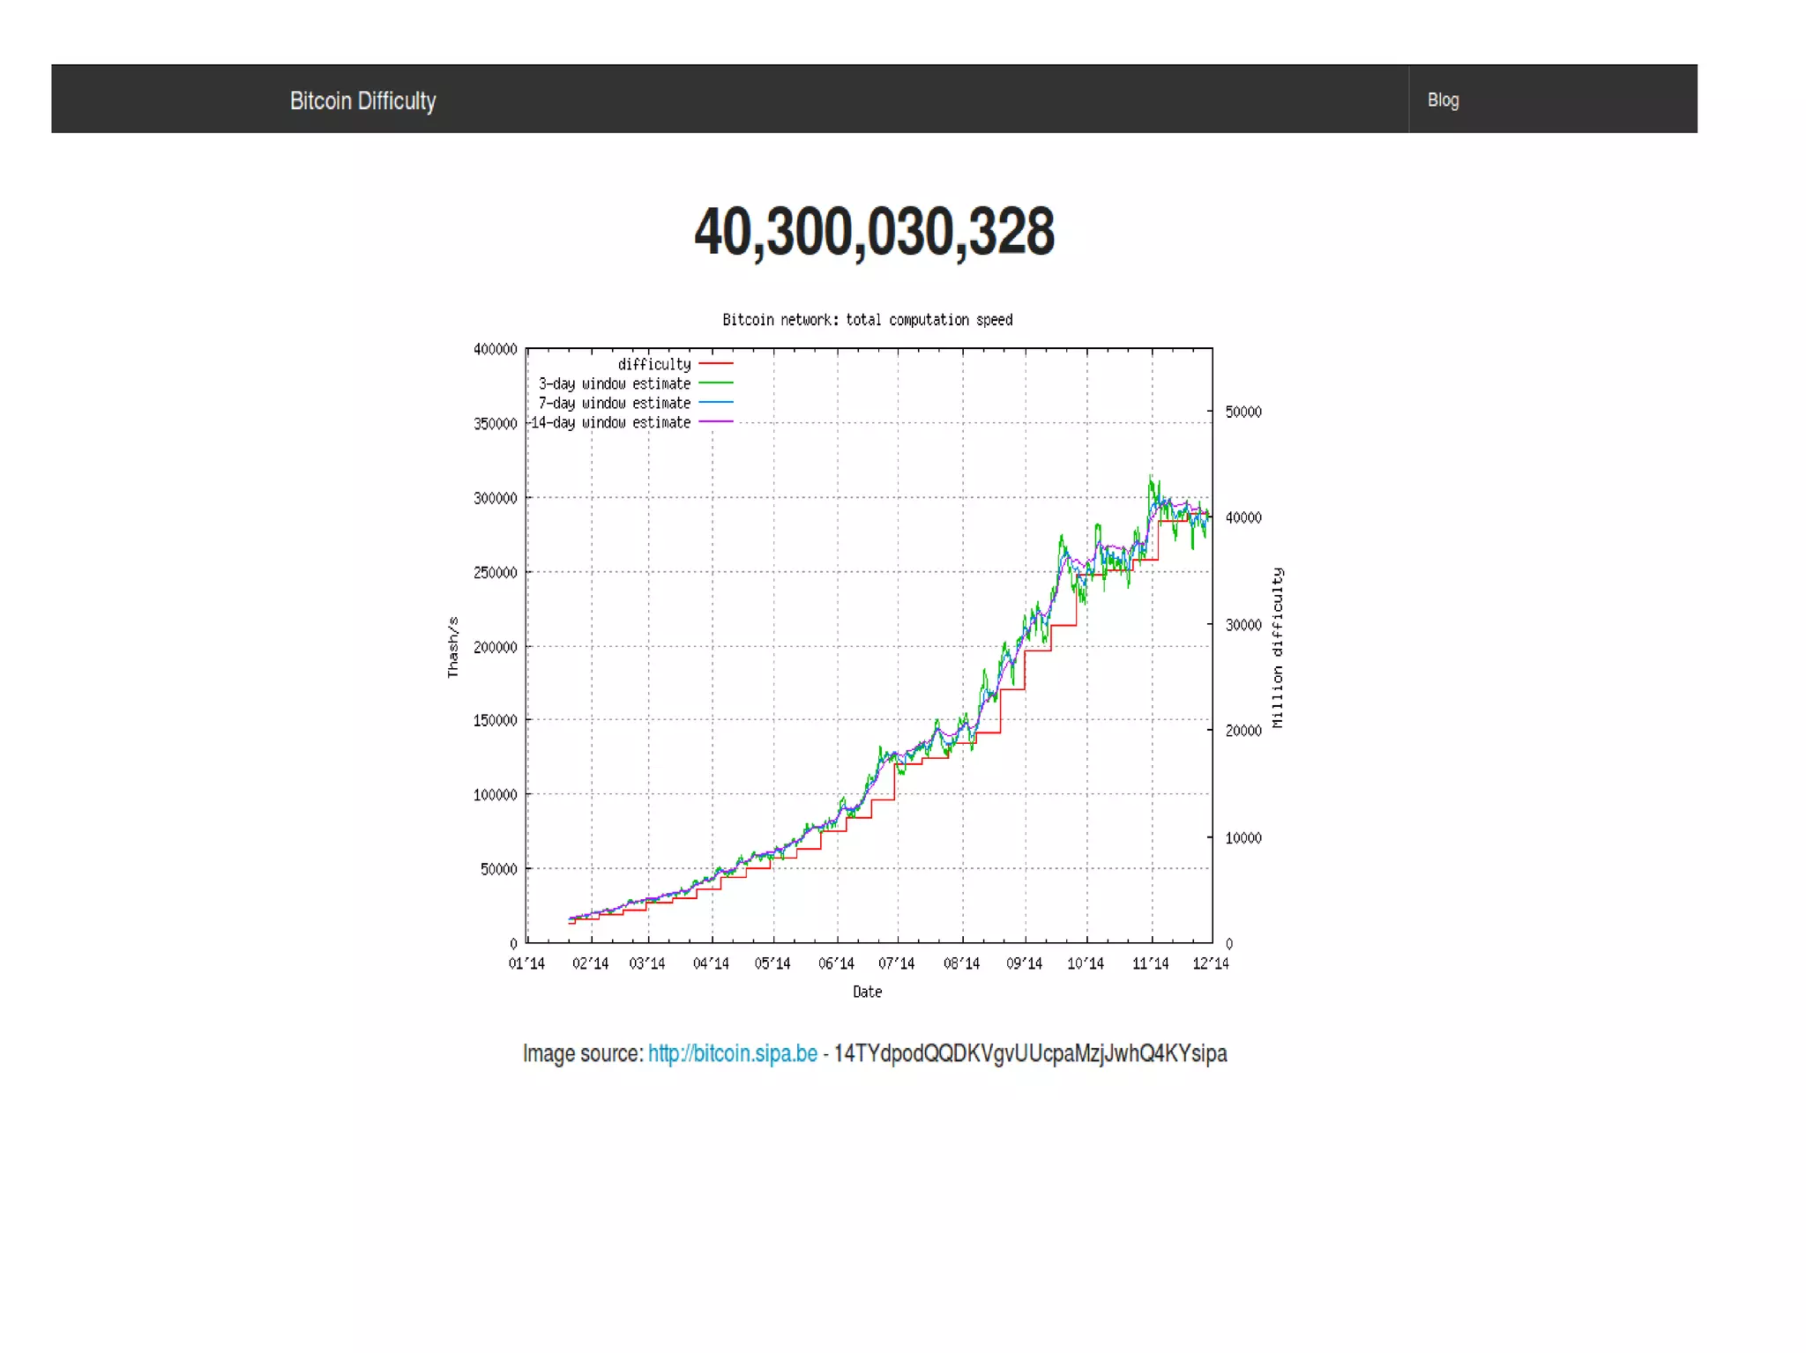Click the 400000 left axis tick label
This screenshot has width=1806, height=1353.
[x=495, y=349]
